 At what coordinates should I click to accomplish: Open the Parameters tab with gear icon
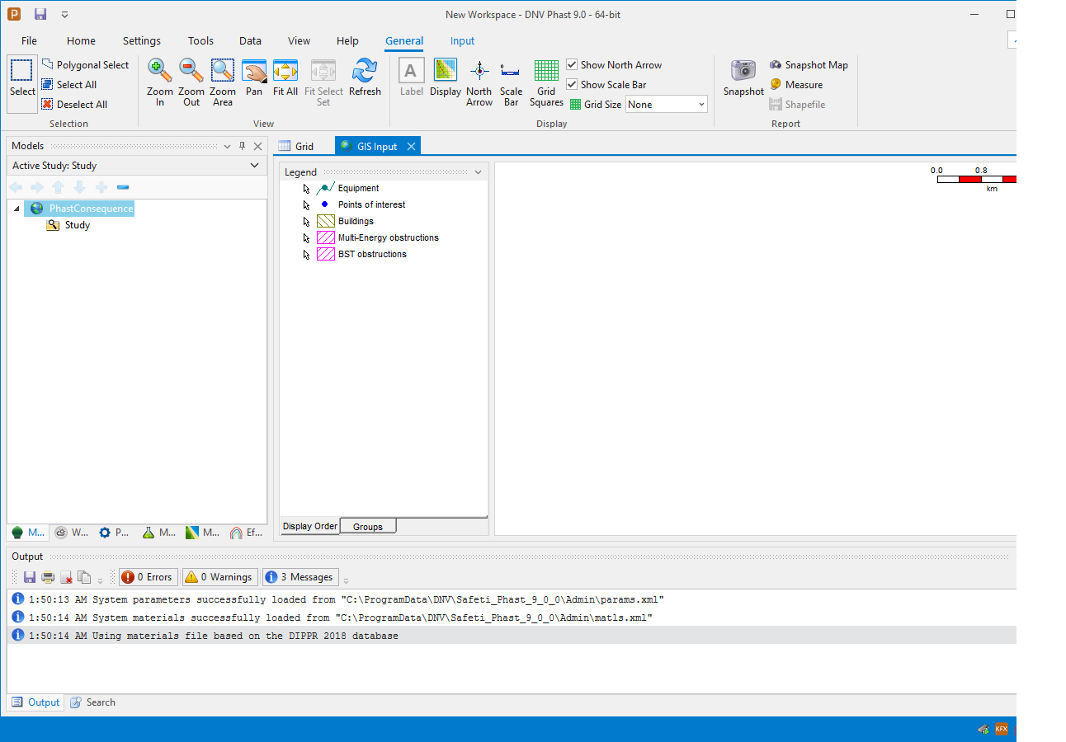pyautogui.click(x=115, y=533)
